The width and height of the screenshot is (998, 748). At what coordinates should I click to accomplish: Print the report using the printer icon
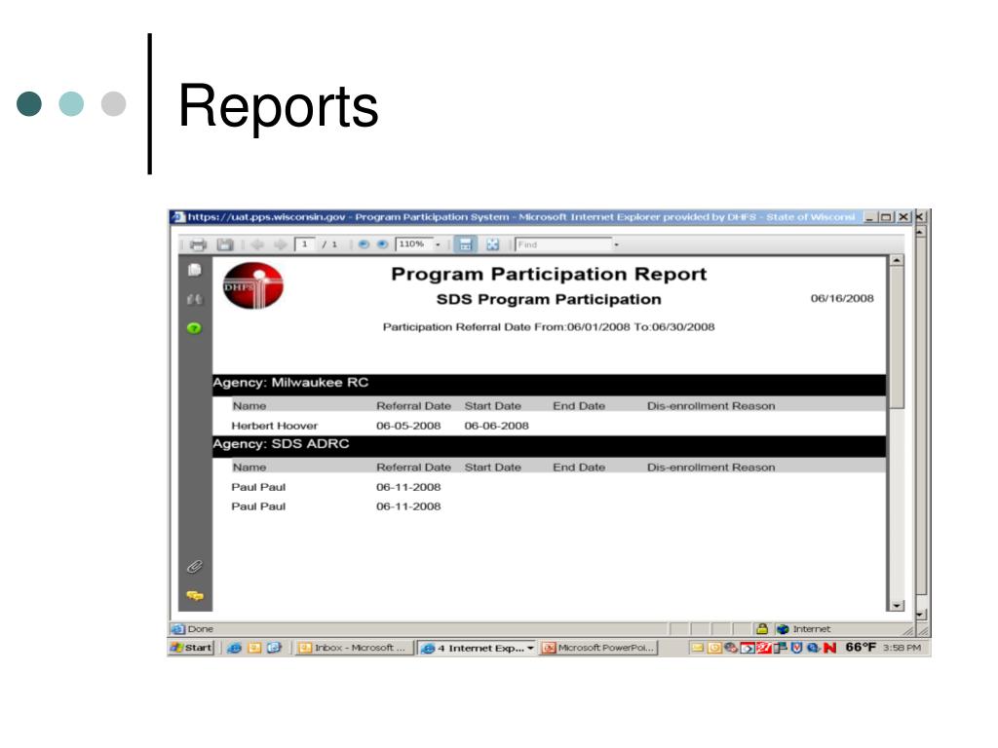pyautogui.click(x=198, y=244)
